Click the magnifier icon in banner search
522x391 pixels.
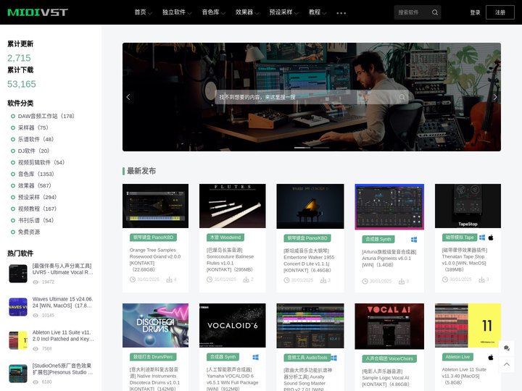click(x=402, y=97)
